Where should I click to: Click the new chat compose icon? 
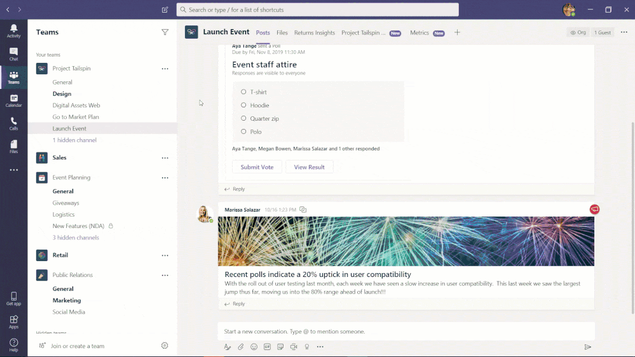(165, 10)
